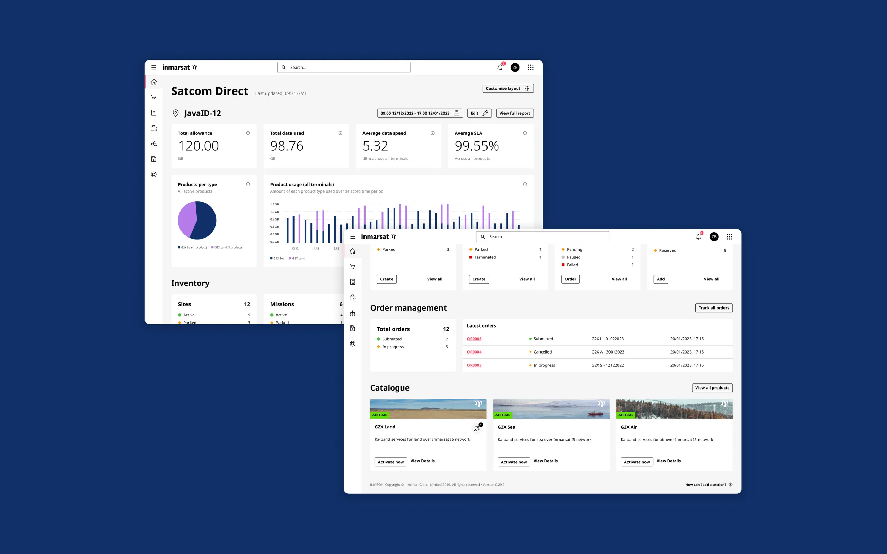
Task: Click the Track all orders button
Action: click(x=714, y=308)
